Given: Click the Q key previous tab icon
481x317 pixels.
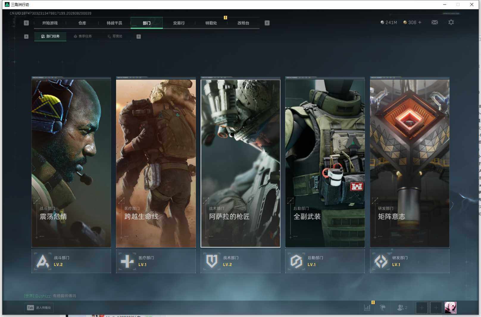Looking at the screenshot, I should 26,23.
